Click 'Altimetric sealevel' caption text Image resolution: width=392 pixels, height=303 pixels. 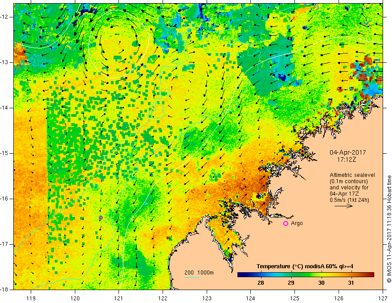[352, 175]
